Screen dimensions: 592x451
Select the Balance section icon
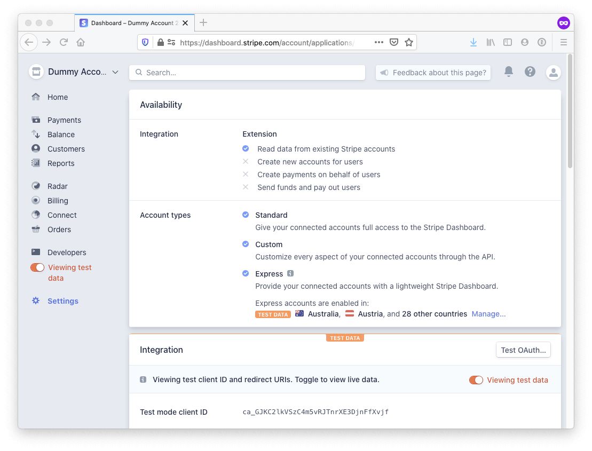point(35,134)
